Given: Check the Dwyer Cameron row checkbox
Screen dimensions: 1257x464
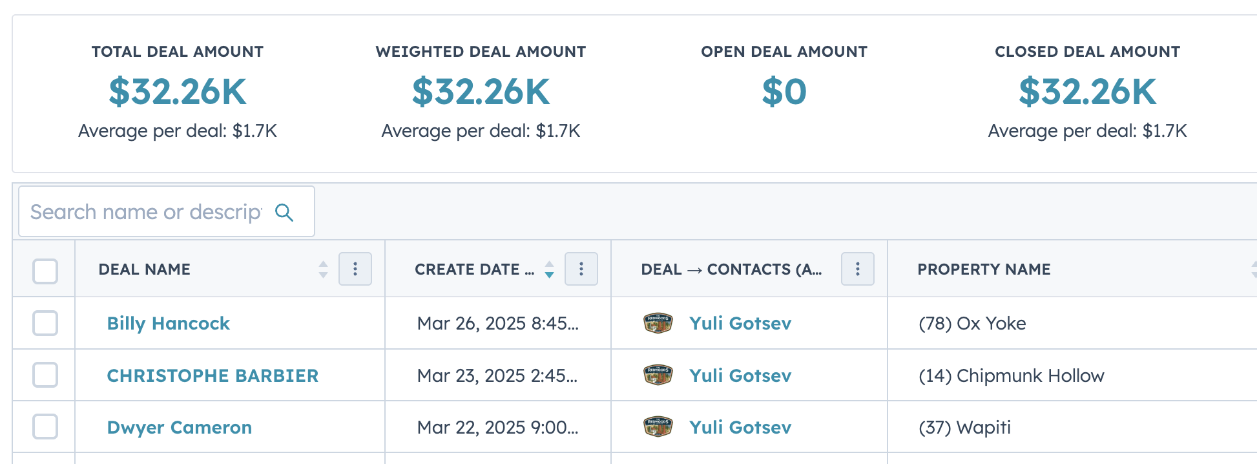Looking at the screenshot, I should tap(45, 427).
